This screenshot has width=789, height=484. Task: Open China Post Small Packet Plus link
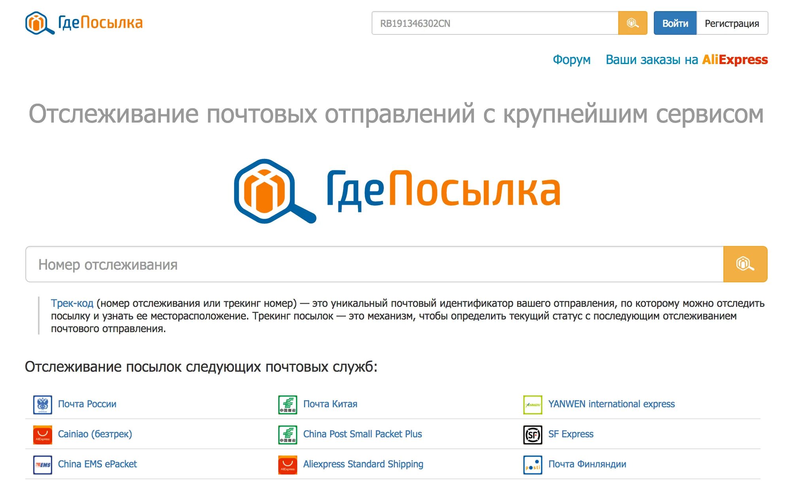[x=362, y=434]
